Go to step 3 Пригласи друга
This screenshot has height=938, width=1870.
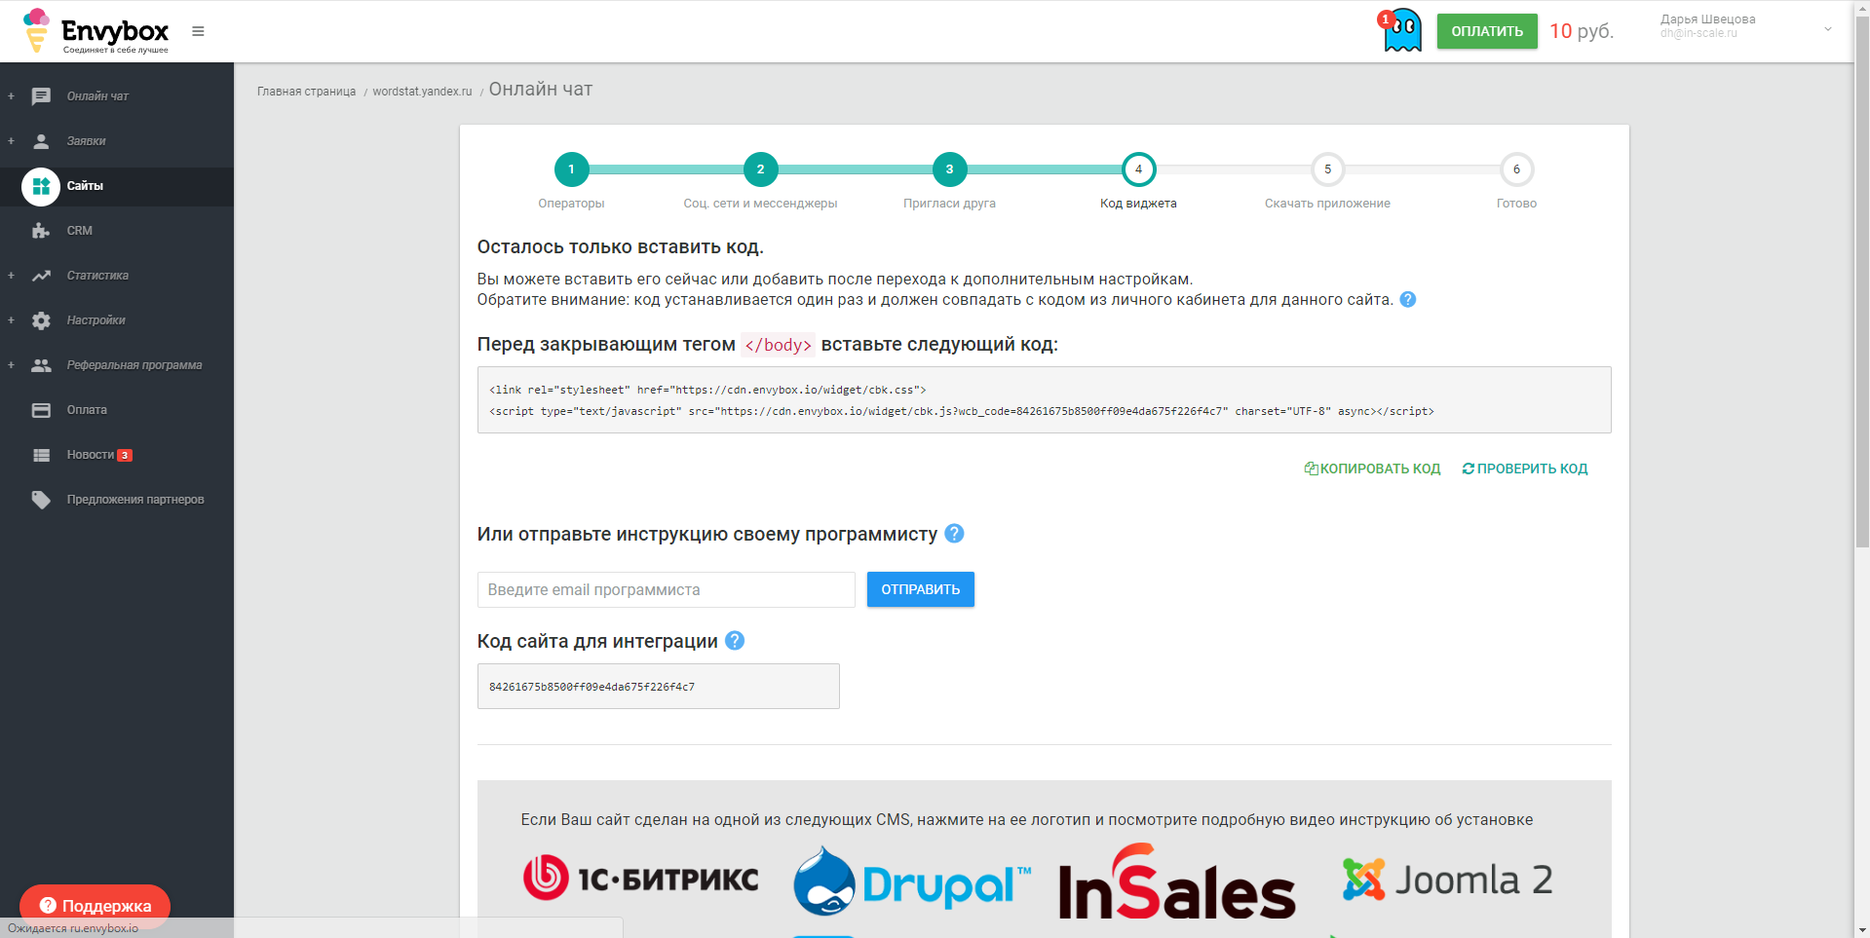949,169
